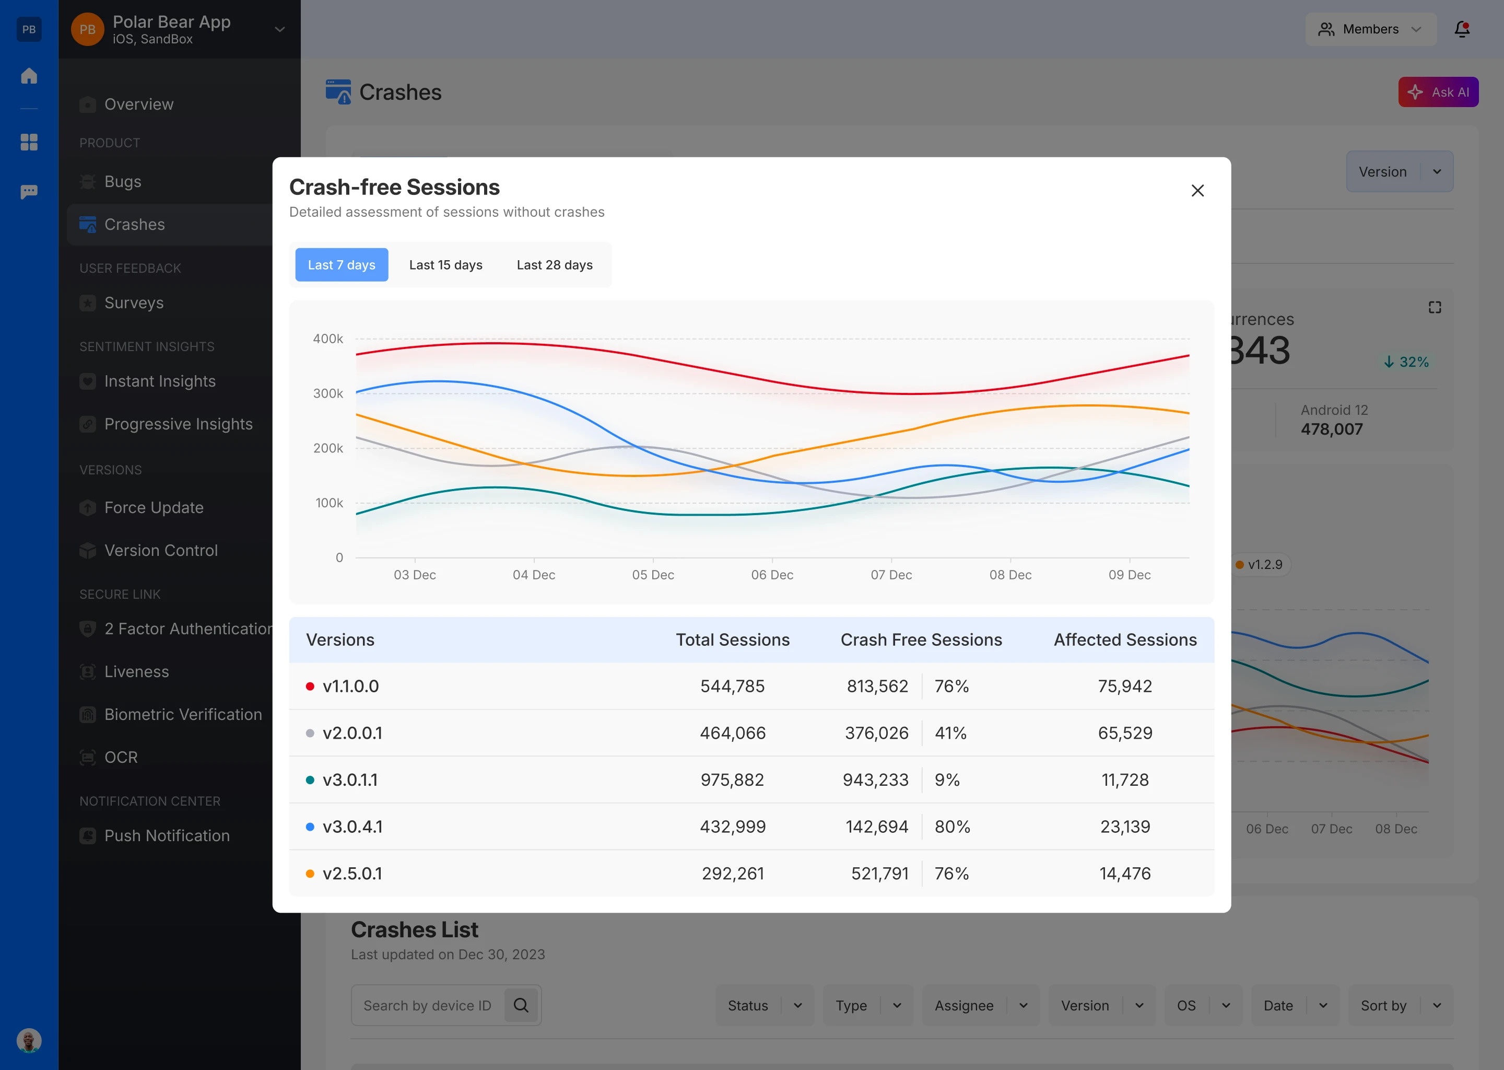Open Bugs from the sidebar
Screen dimensions: 1504x1070
(x=123, y=181)
